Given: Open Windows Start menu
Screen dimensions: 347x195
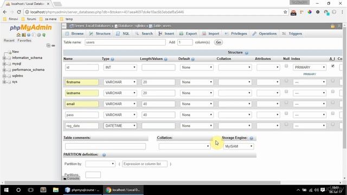Looking at the screenshot, I should coord(6,190).
